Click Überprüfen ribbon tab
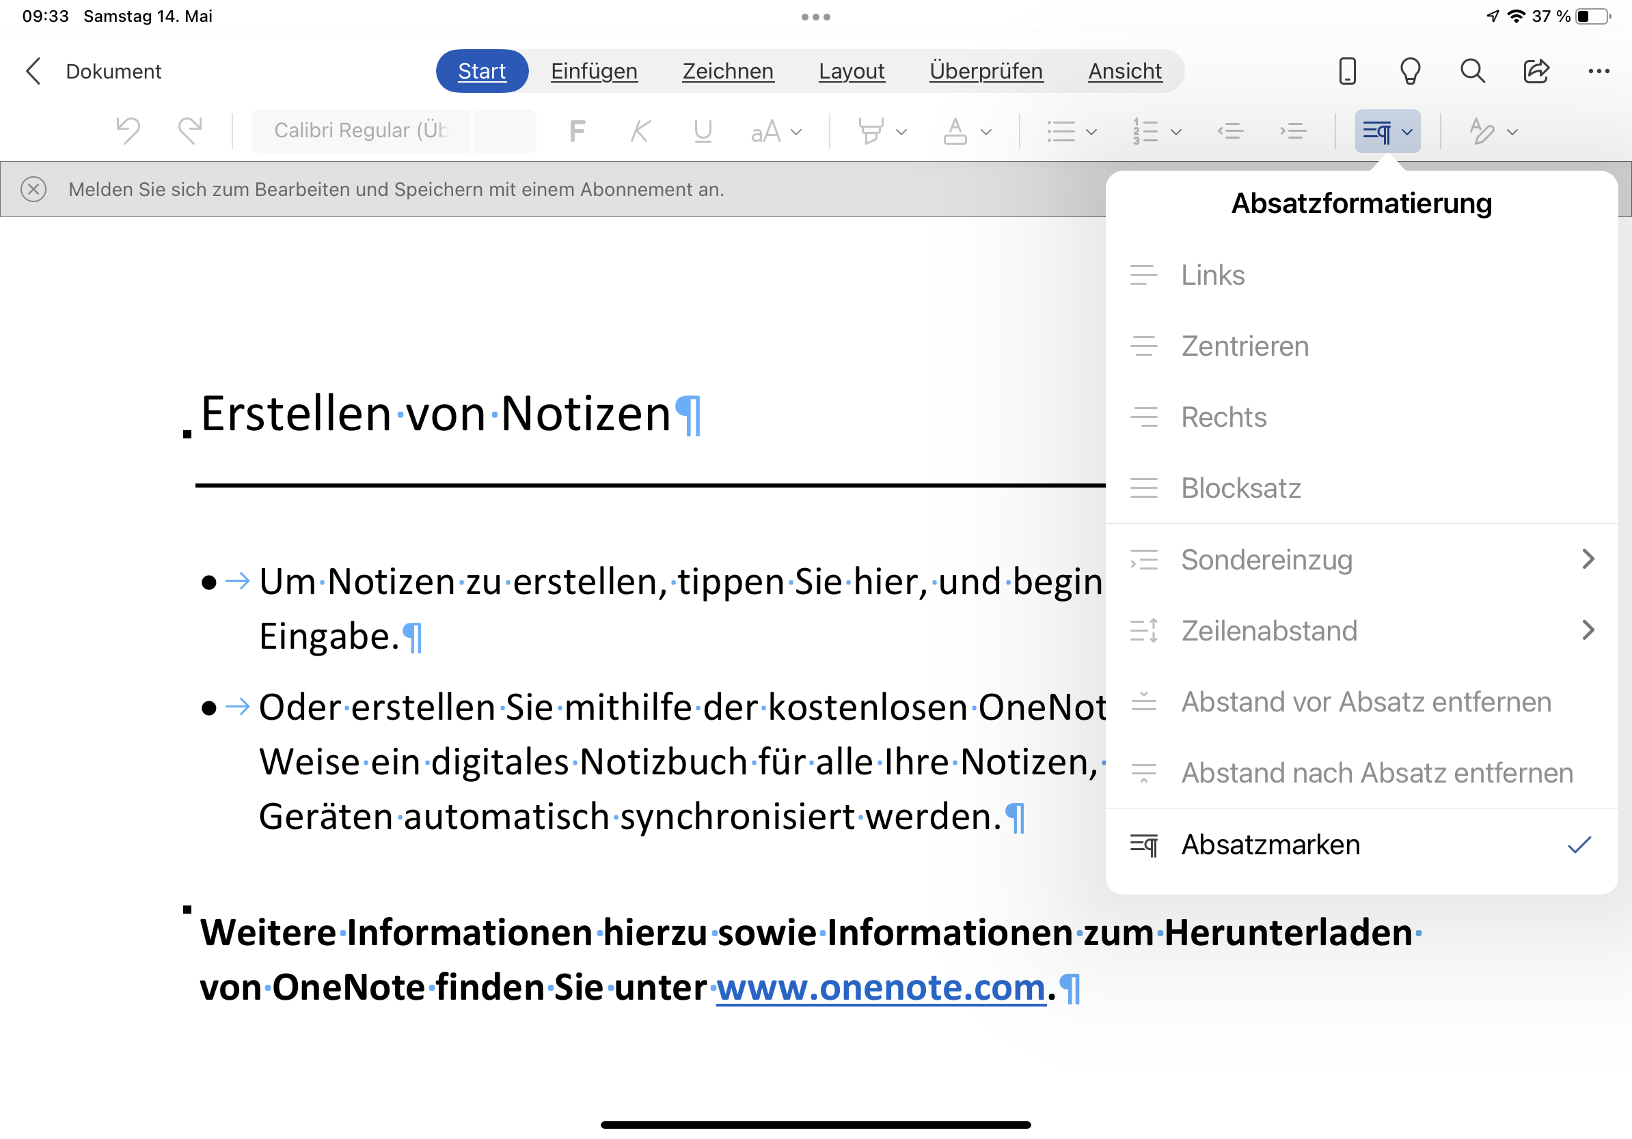Screen dimensions: 1632x1139 click(985, 70)
